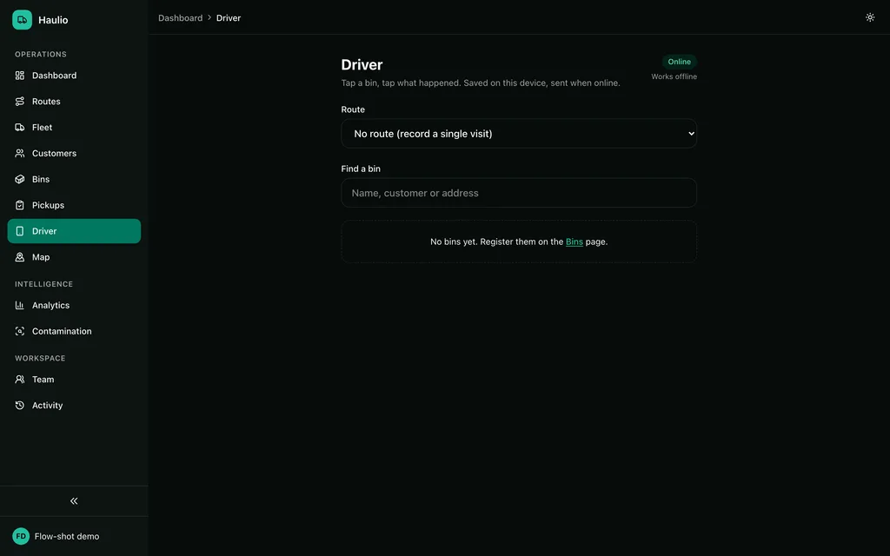
Task: Click the Driver page heading
Action: [362, 64]
